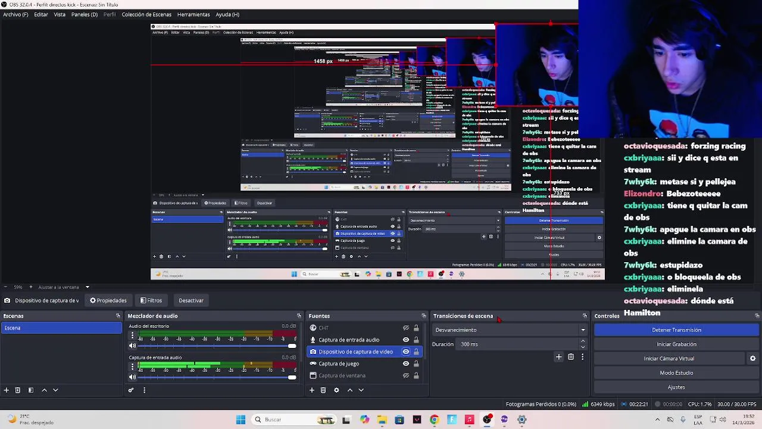The image size is (762, 429).
Task: Unlock the CHT source lock
Action: point(416,328)
